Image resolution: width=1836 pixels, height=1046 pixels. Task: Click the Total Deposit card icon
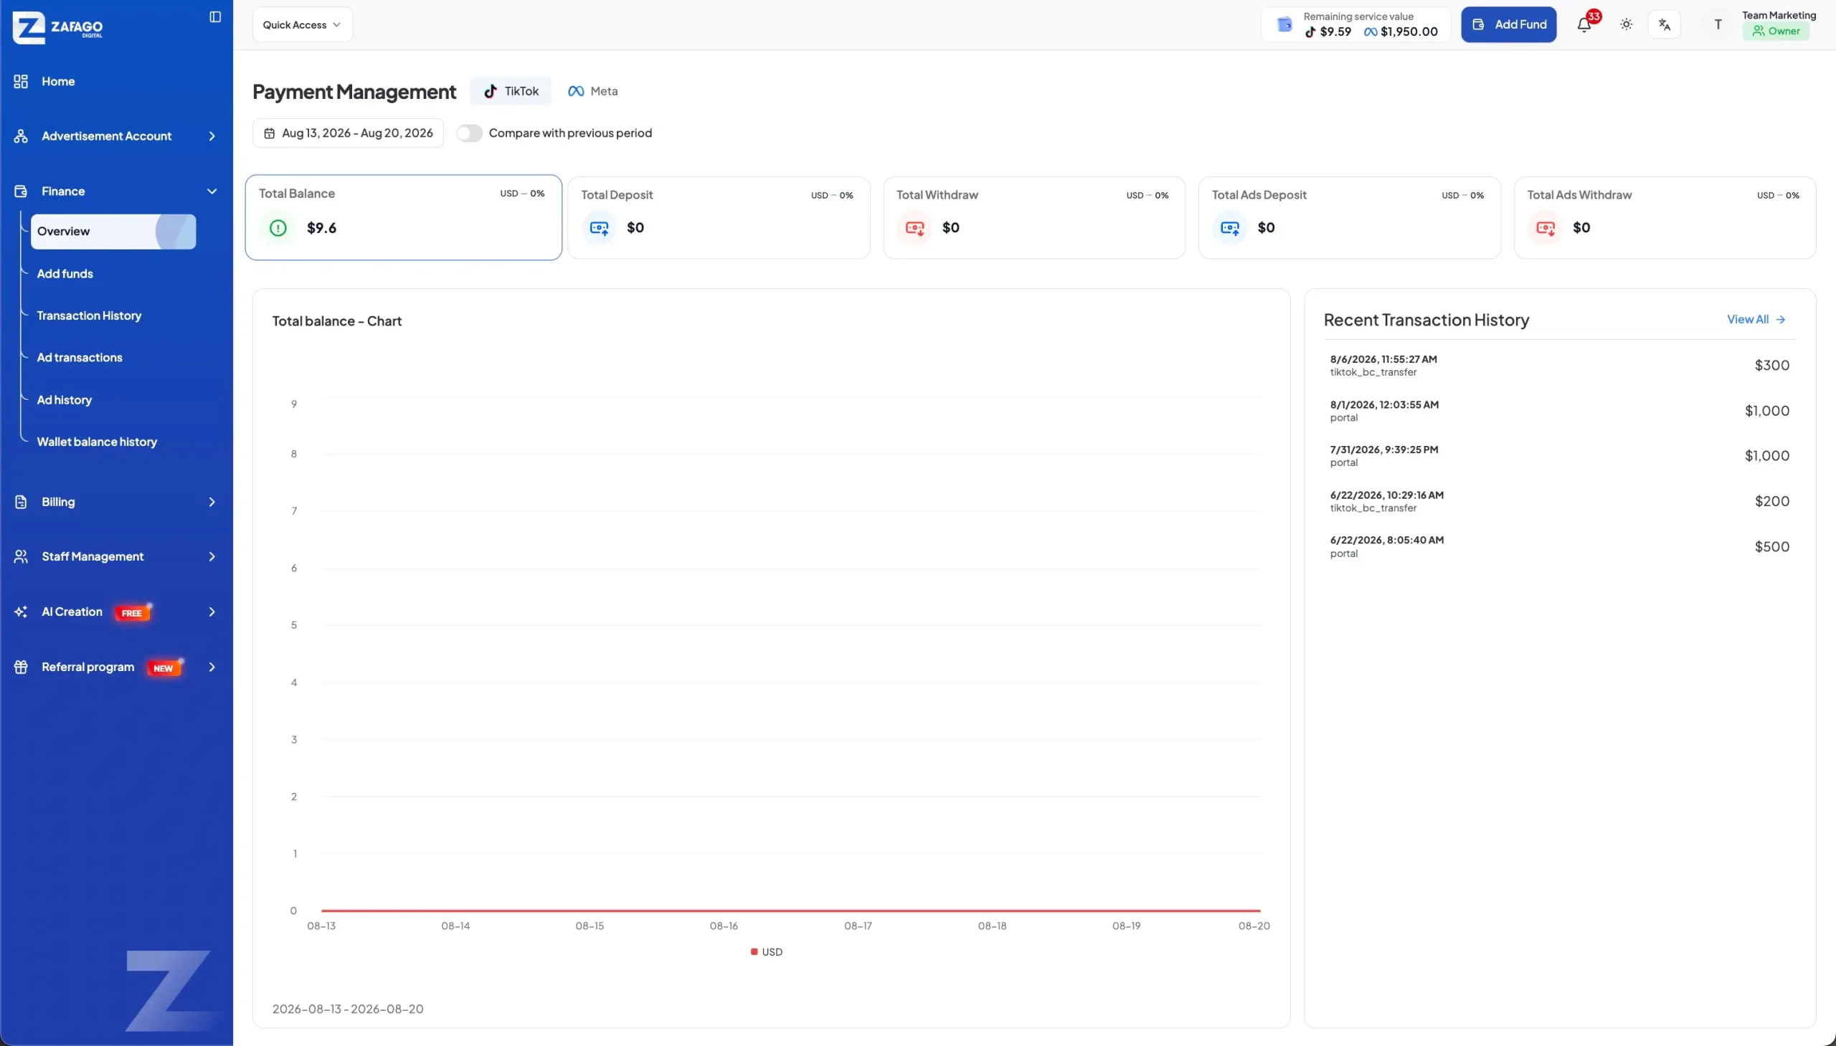tap(600, 228)
